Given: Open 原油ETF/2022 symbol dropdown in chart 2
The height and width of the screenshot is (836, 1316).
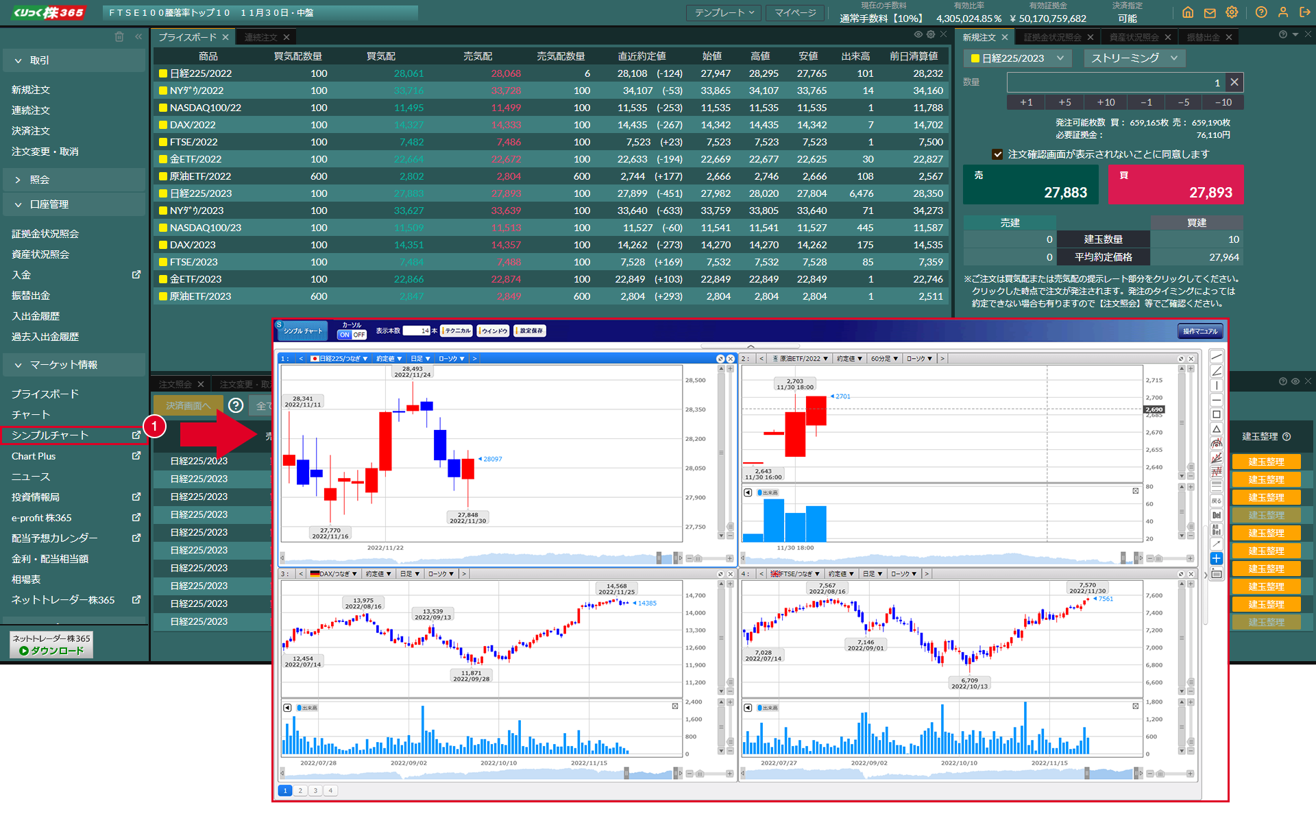Looking at the screenshot, I should click(801, 359).
